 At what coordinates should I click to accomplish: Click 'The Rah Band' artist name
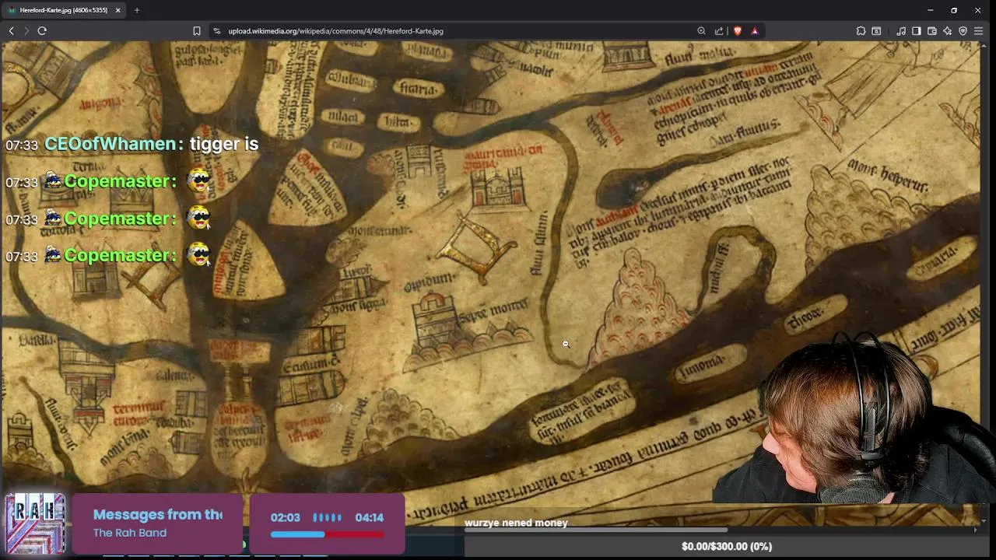[x=130, y=533]
